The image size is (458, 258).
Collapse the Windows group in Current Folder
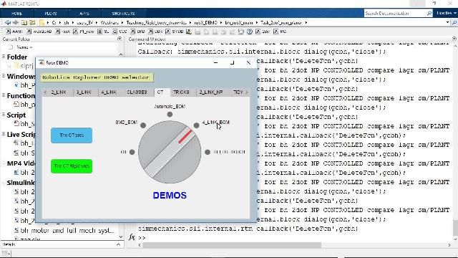[4, 76]
